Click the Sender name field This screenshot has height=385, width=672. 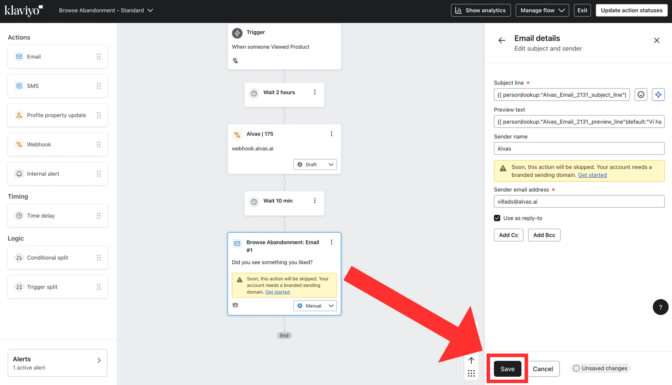click(x=579, y=148)
